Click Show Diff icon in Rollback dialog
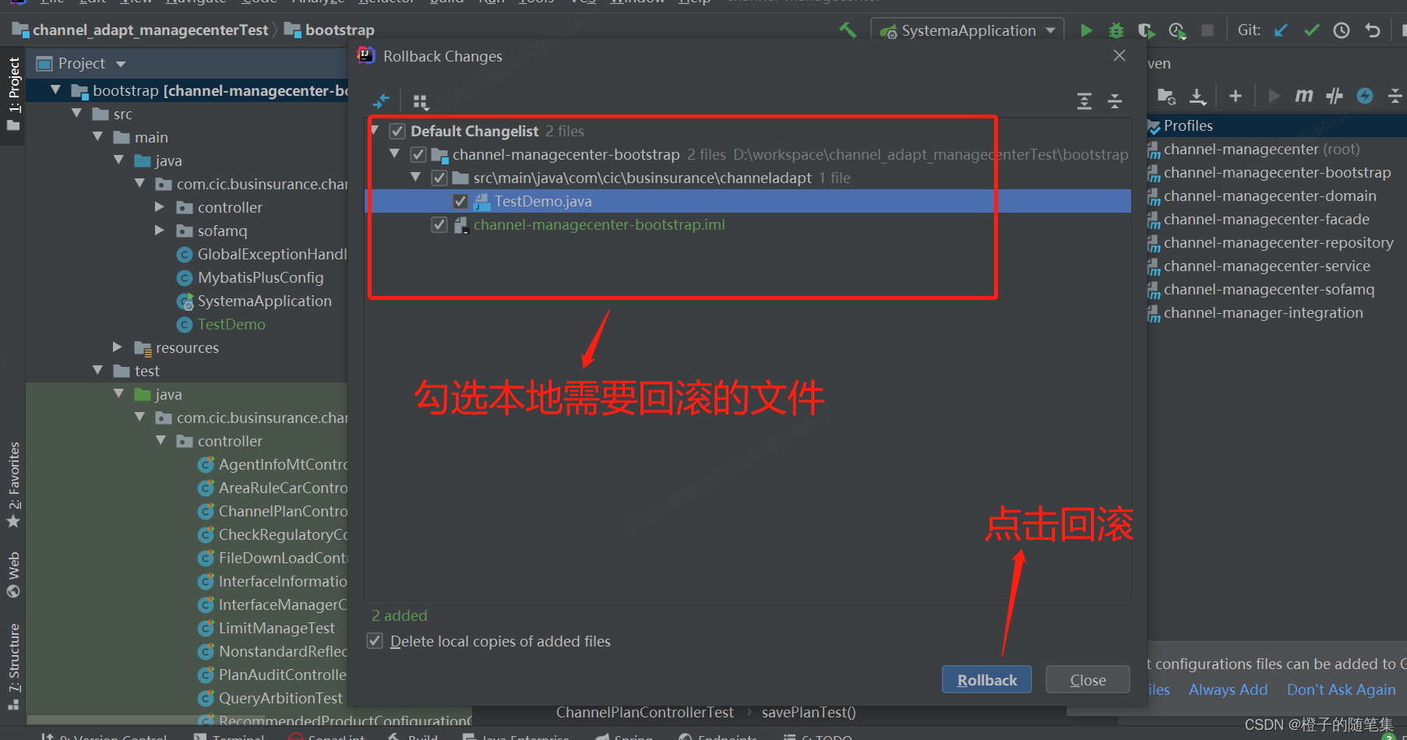This screenshot has height=740, width=1407. (x=381, y=100)
